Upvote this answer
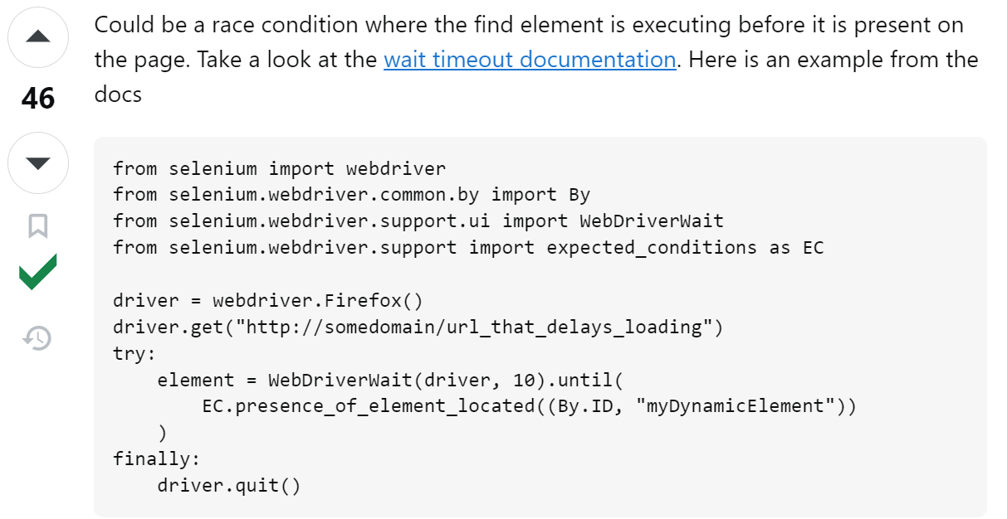The image size is (1007, 519). (x=38, y=37)
